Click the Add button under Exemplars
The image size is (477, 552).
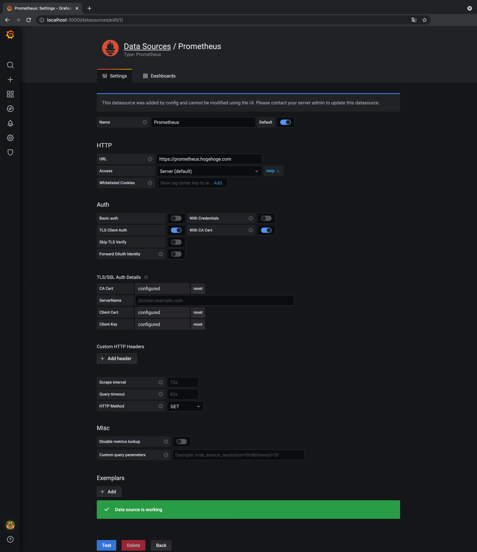click(109, 492)
